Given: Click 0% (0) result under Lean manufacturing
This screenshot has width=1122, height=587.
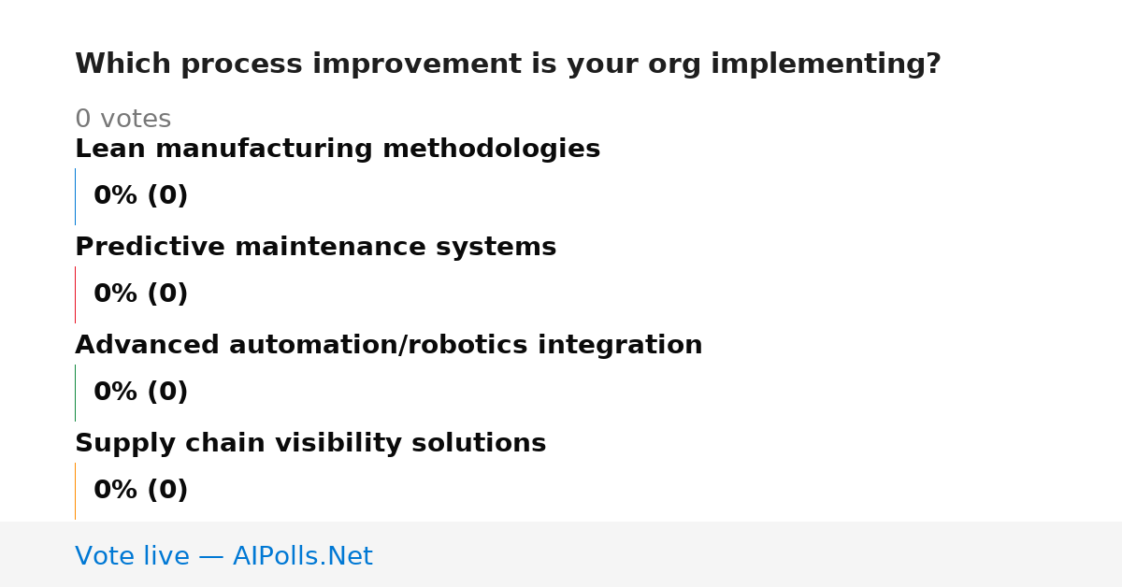Looking at the screenshot, I should point(140,196).
